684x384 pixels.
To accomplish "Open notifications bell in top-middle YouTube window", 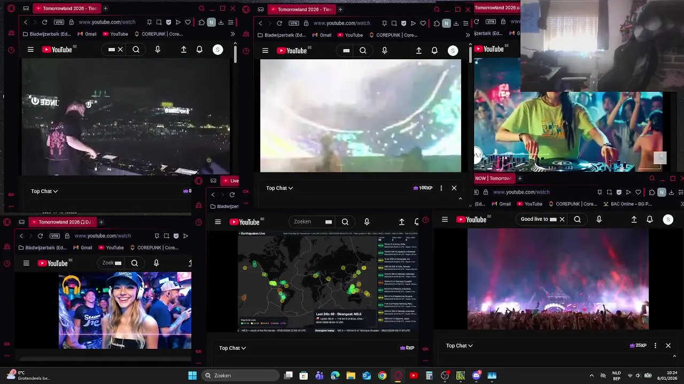I will pyautogui.click(x=434, y=51).
